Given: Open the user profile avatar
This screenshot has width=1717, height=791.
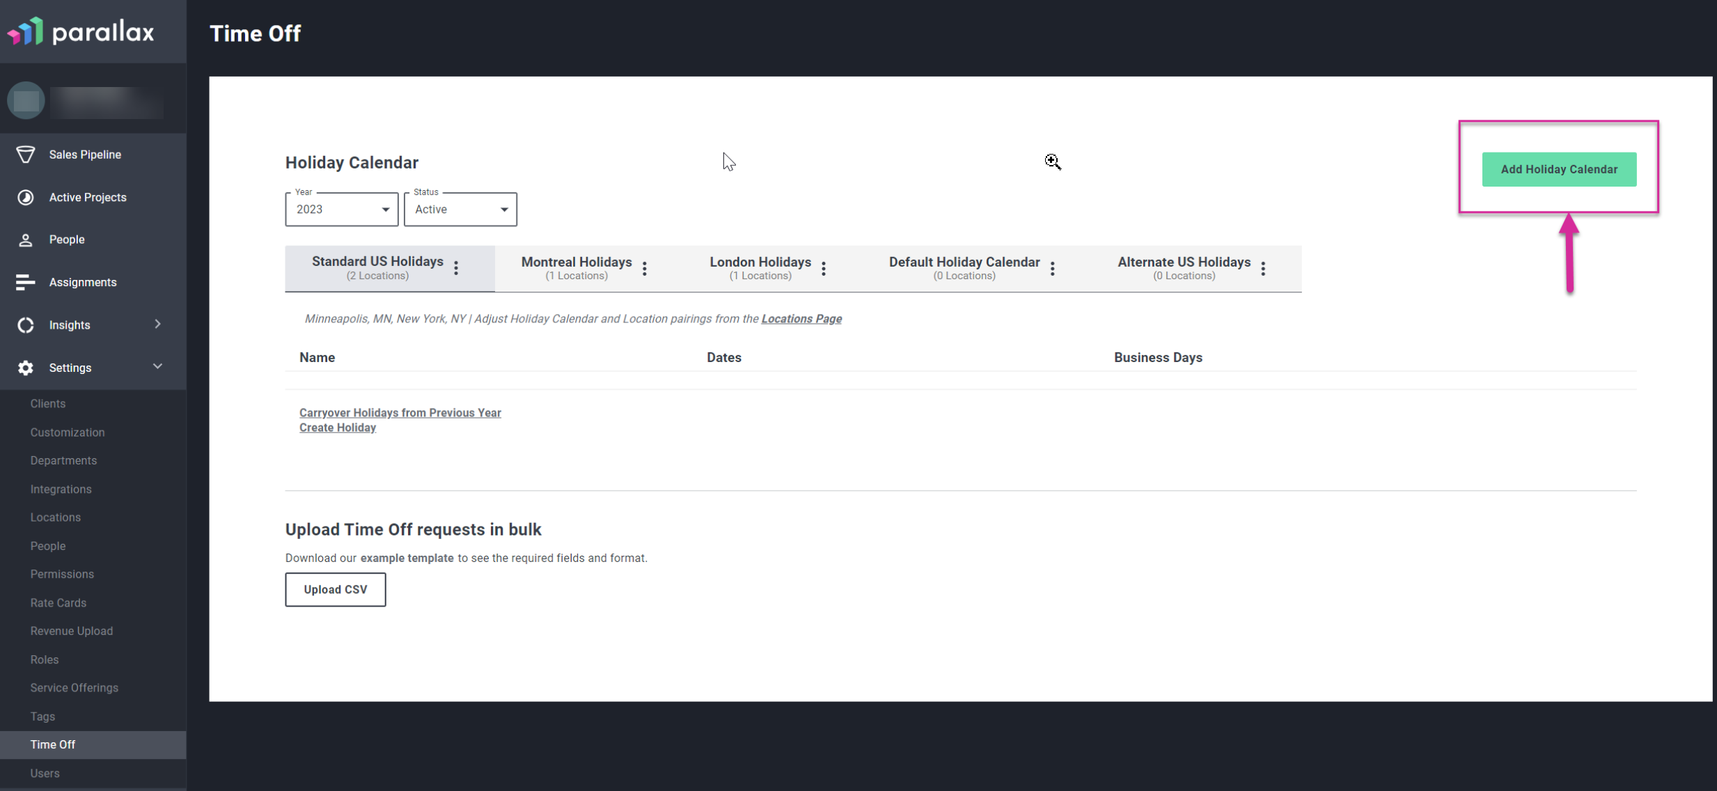Looking at the screenshot, I should (26, 100).
